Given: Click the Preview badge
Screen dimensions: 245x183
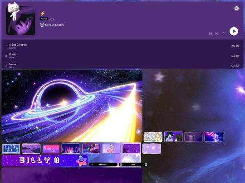Looking at the screenshot, I should pyautogui.click(x=44, y=19).
